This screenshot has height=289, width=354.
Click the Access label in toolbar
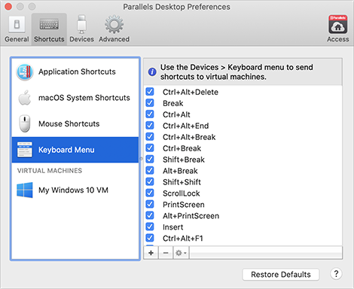click(338, 39)
